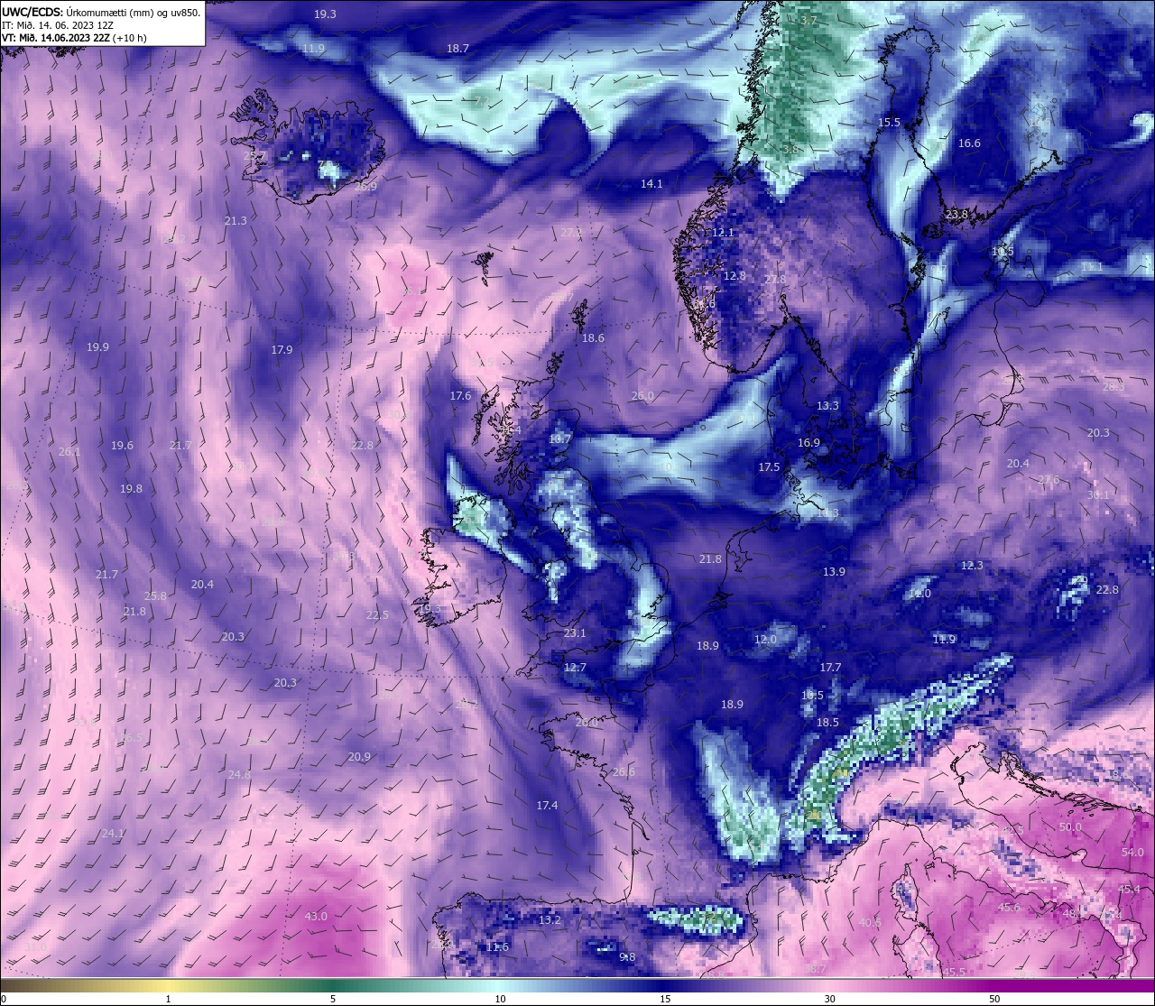Click the value label '23.1'
The image size is (1155, 1006).
coord(575,633)
